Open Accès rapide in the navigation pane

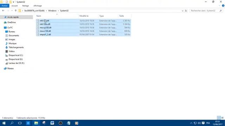tap(13, 17)
